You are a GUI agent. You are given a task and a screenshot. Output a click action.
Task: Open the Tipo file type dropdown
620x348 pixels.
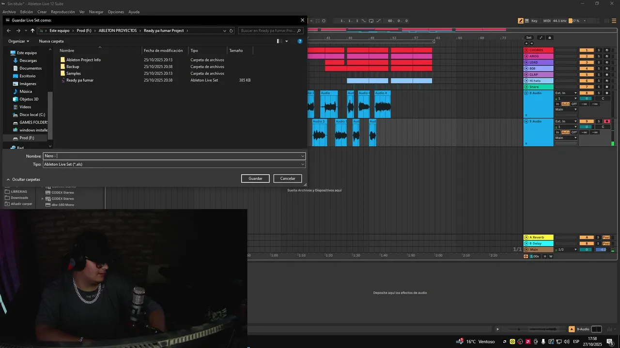tap(174, 164)
